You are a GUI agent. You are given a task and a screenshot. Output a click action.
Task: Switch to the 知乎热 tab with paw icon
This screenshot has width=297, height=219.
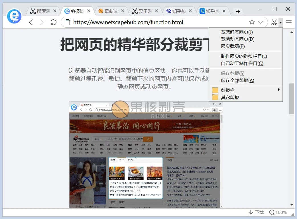tap(179, 11)
